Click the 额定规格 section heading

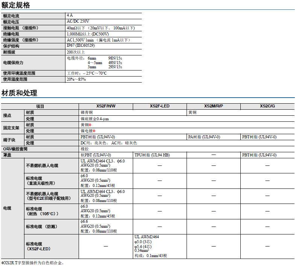tap(16, 5)
